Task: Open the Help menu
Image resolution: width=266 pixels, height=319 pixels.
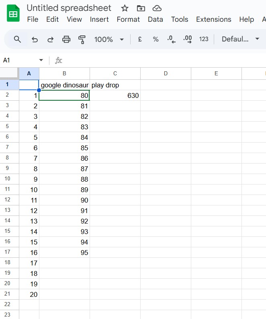Action: pyautogui.click(x=247, y=19)
